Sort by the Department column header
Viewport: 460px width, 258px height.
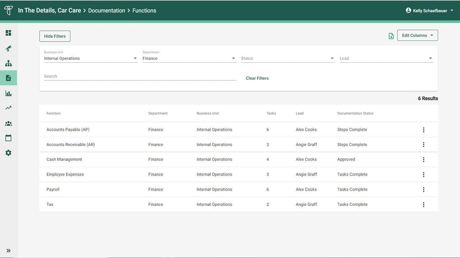pos(158,113)
